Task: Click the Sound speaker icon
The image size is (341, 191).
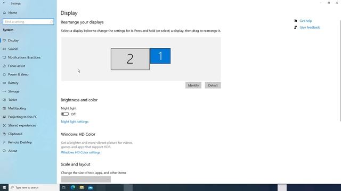Action: (x=4, y=49)
